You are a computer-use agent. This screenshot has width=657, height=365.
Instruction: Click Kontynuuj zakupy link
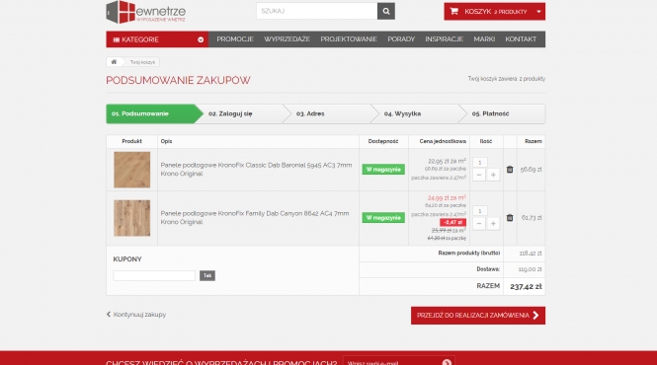coord(136,315)
